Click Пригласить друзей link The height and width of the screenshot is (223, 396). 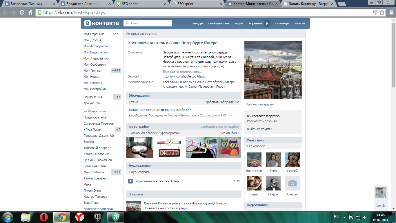(260, 104)
